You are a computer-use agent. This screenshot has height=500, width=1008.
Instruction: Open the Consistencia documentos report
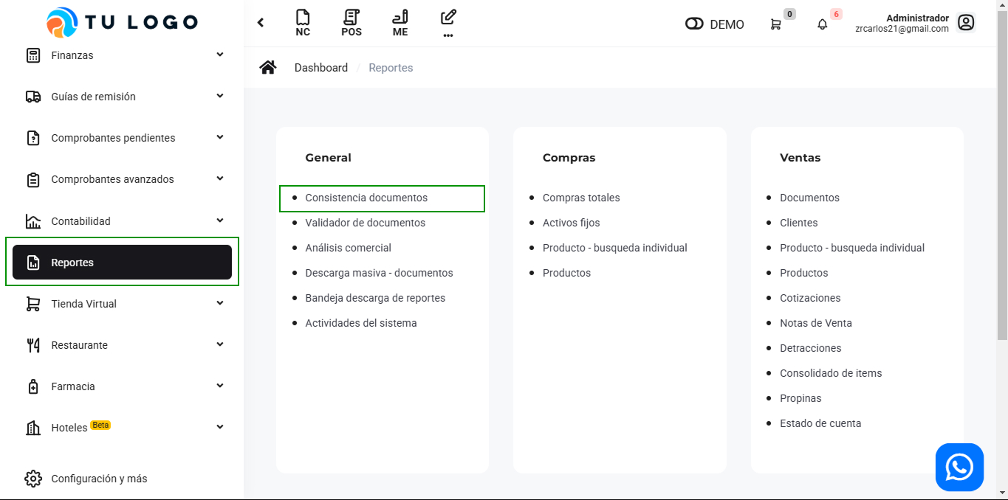click(366, 198)
